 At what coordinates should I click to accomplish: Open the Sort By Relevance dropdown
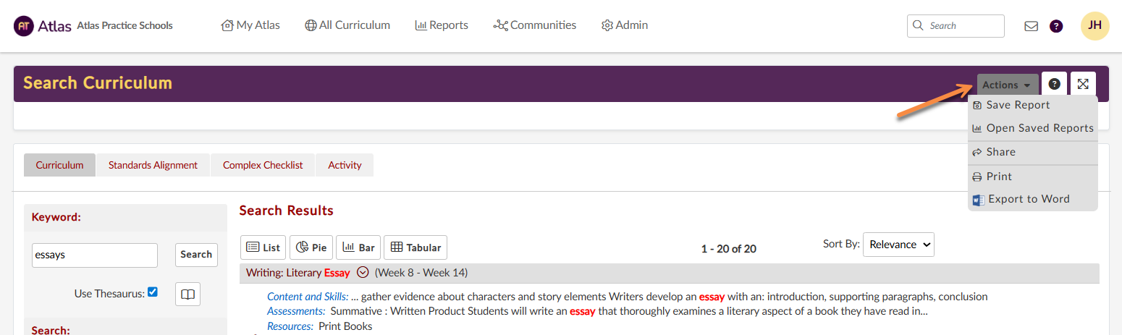(x=898, y=245)
